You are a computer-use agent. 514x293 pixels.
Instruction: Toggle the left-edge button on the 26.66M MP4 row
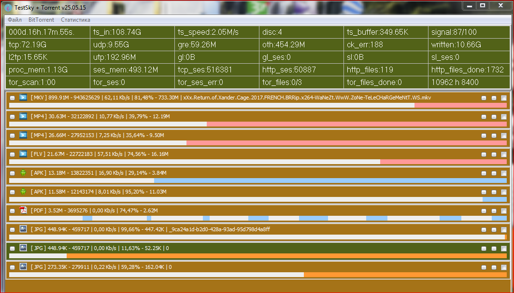tap(13, 136)
